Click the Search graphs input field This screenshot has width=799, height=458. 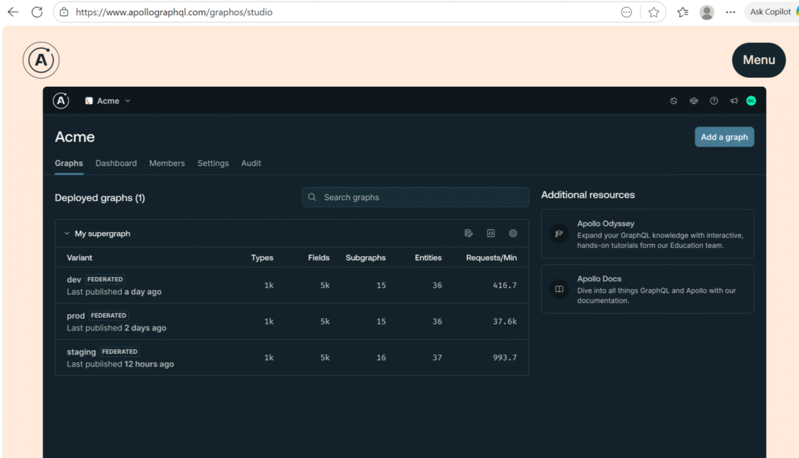pyautogui.click(x=415, y=198)
